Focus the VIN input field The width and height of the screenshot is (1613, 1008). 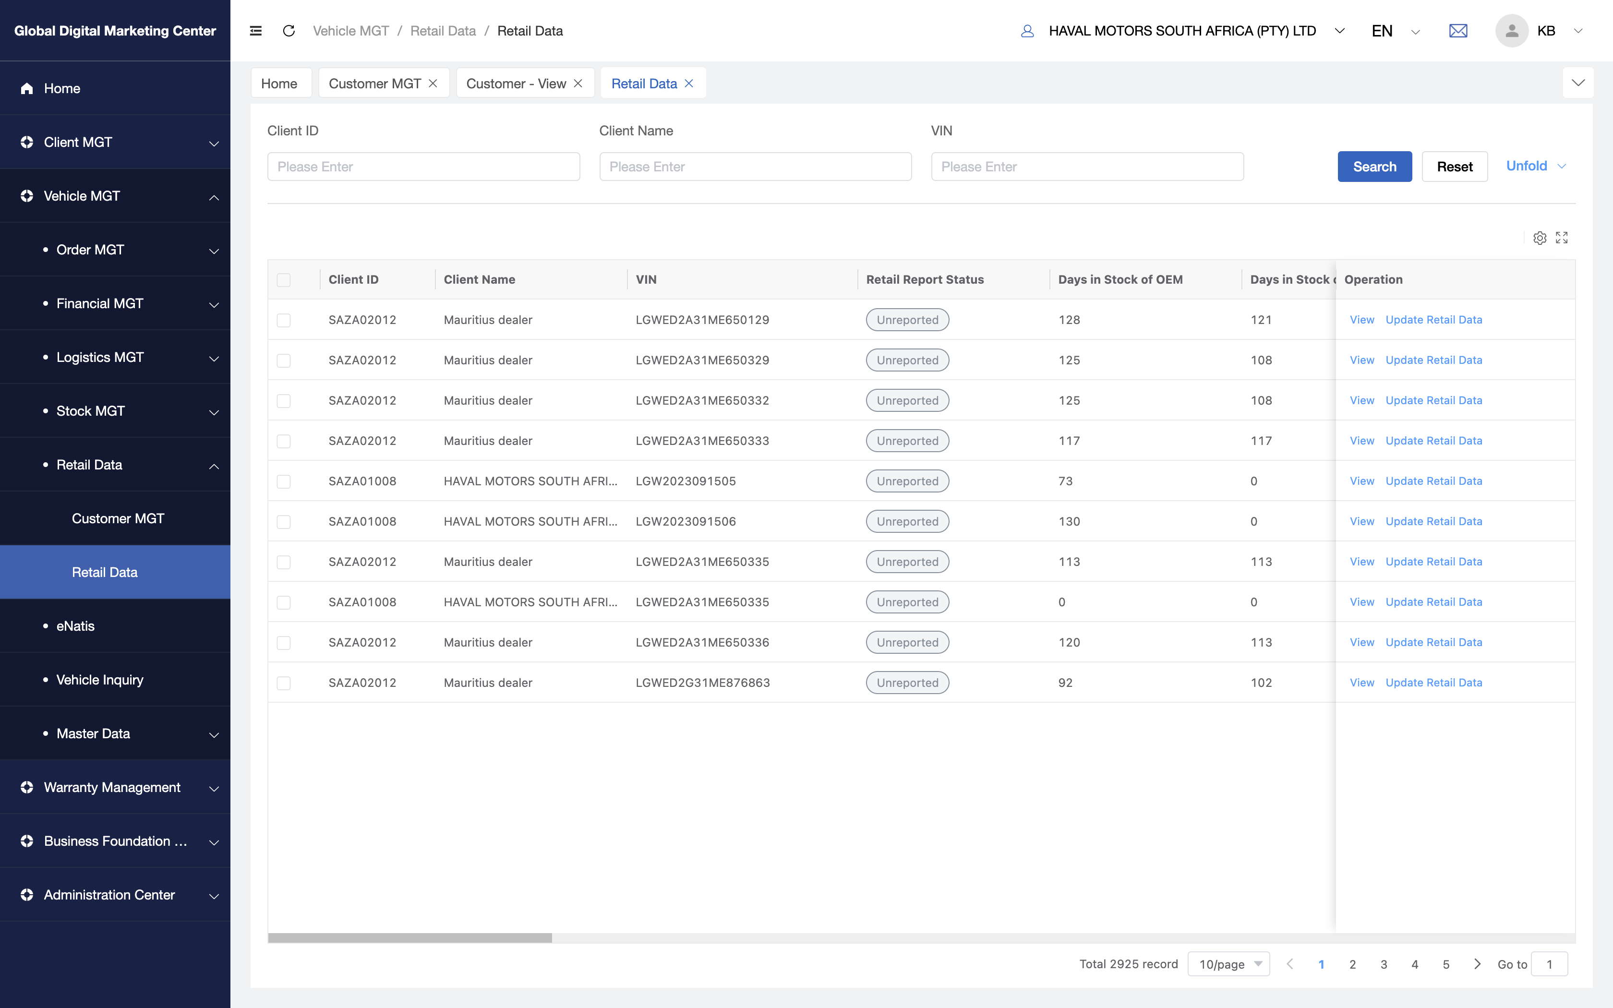[1087, 167]
